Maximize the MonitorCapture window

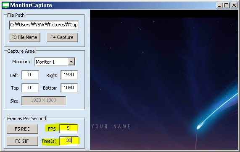[227, 5]
